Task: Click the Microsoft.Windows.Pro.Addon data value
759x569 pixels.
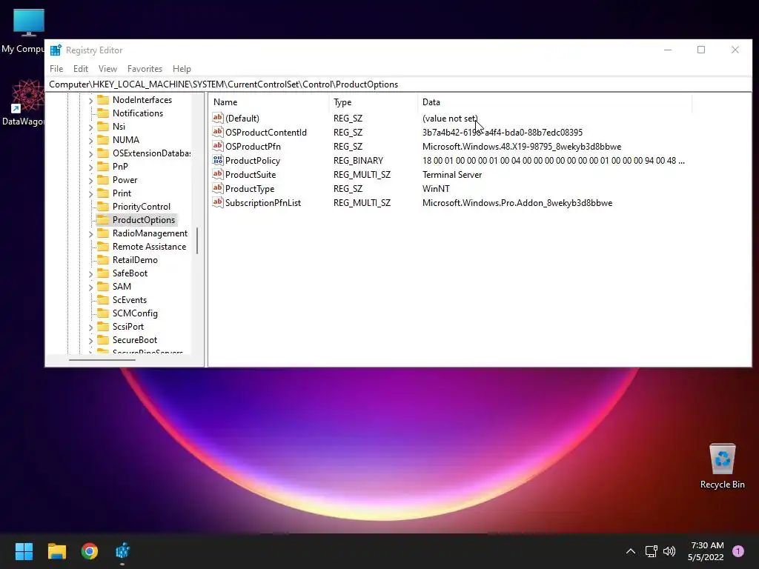Action: point(517,203)
